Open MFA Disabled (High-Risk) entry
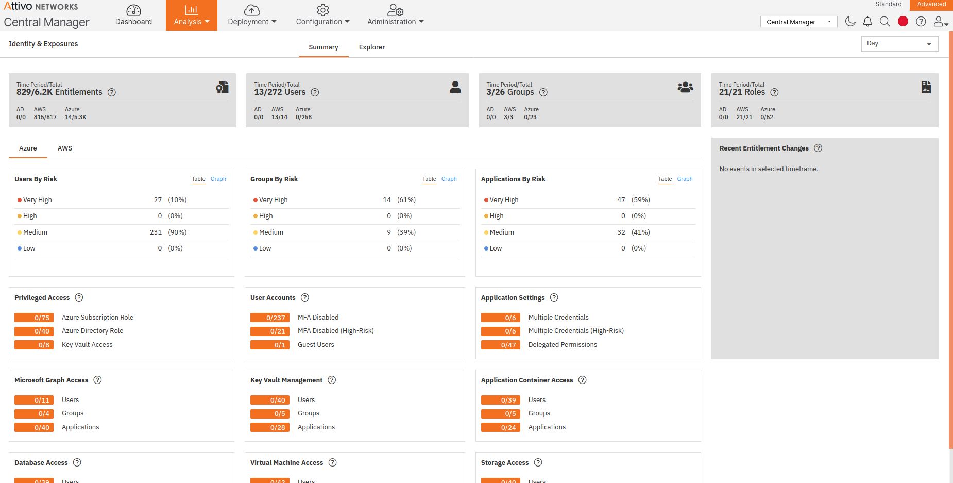The width and height of the screenshot is (953, 483). pyautogui.click(x=336, y=331)
